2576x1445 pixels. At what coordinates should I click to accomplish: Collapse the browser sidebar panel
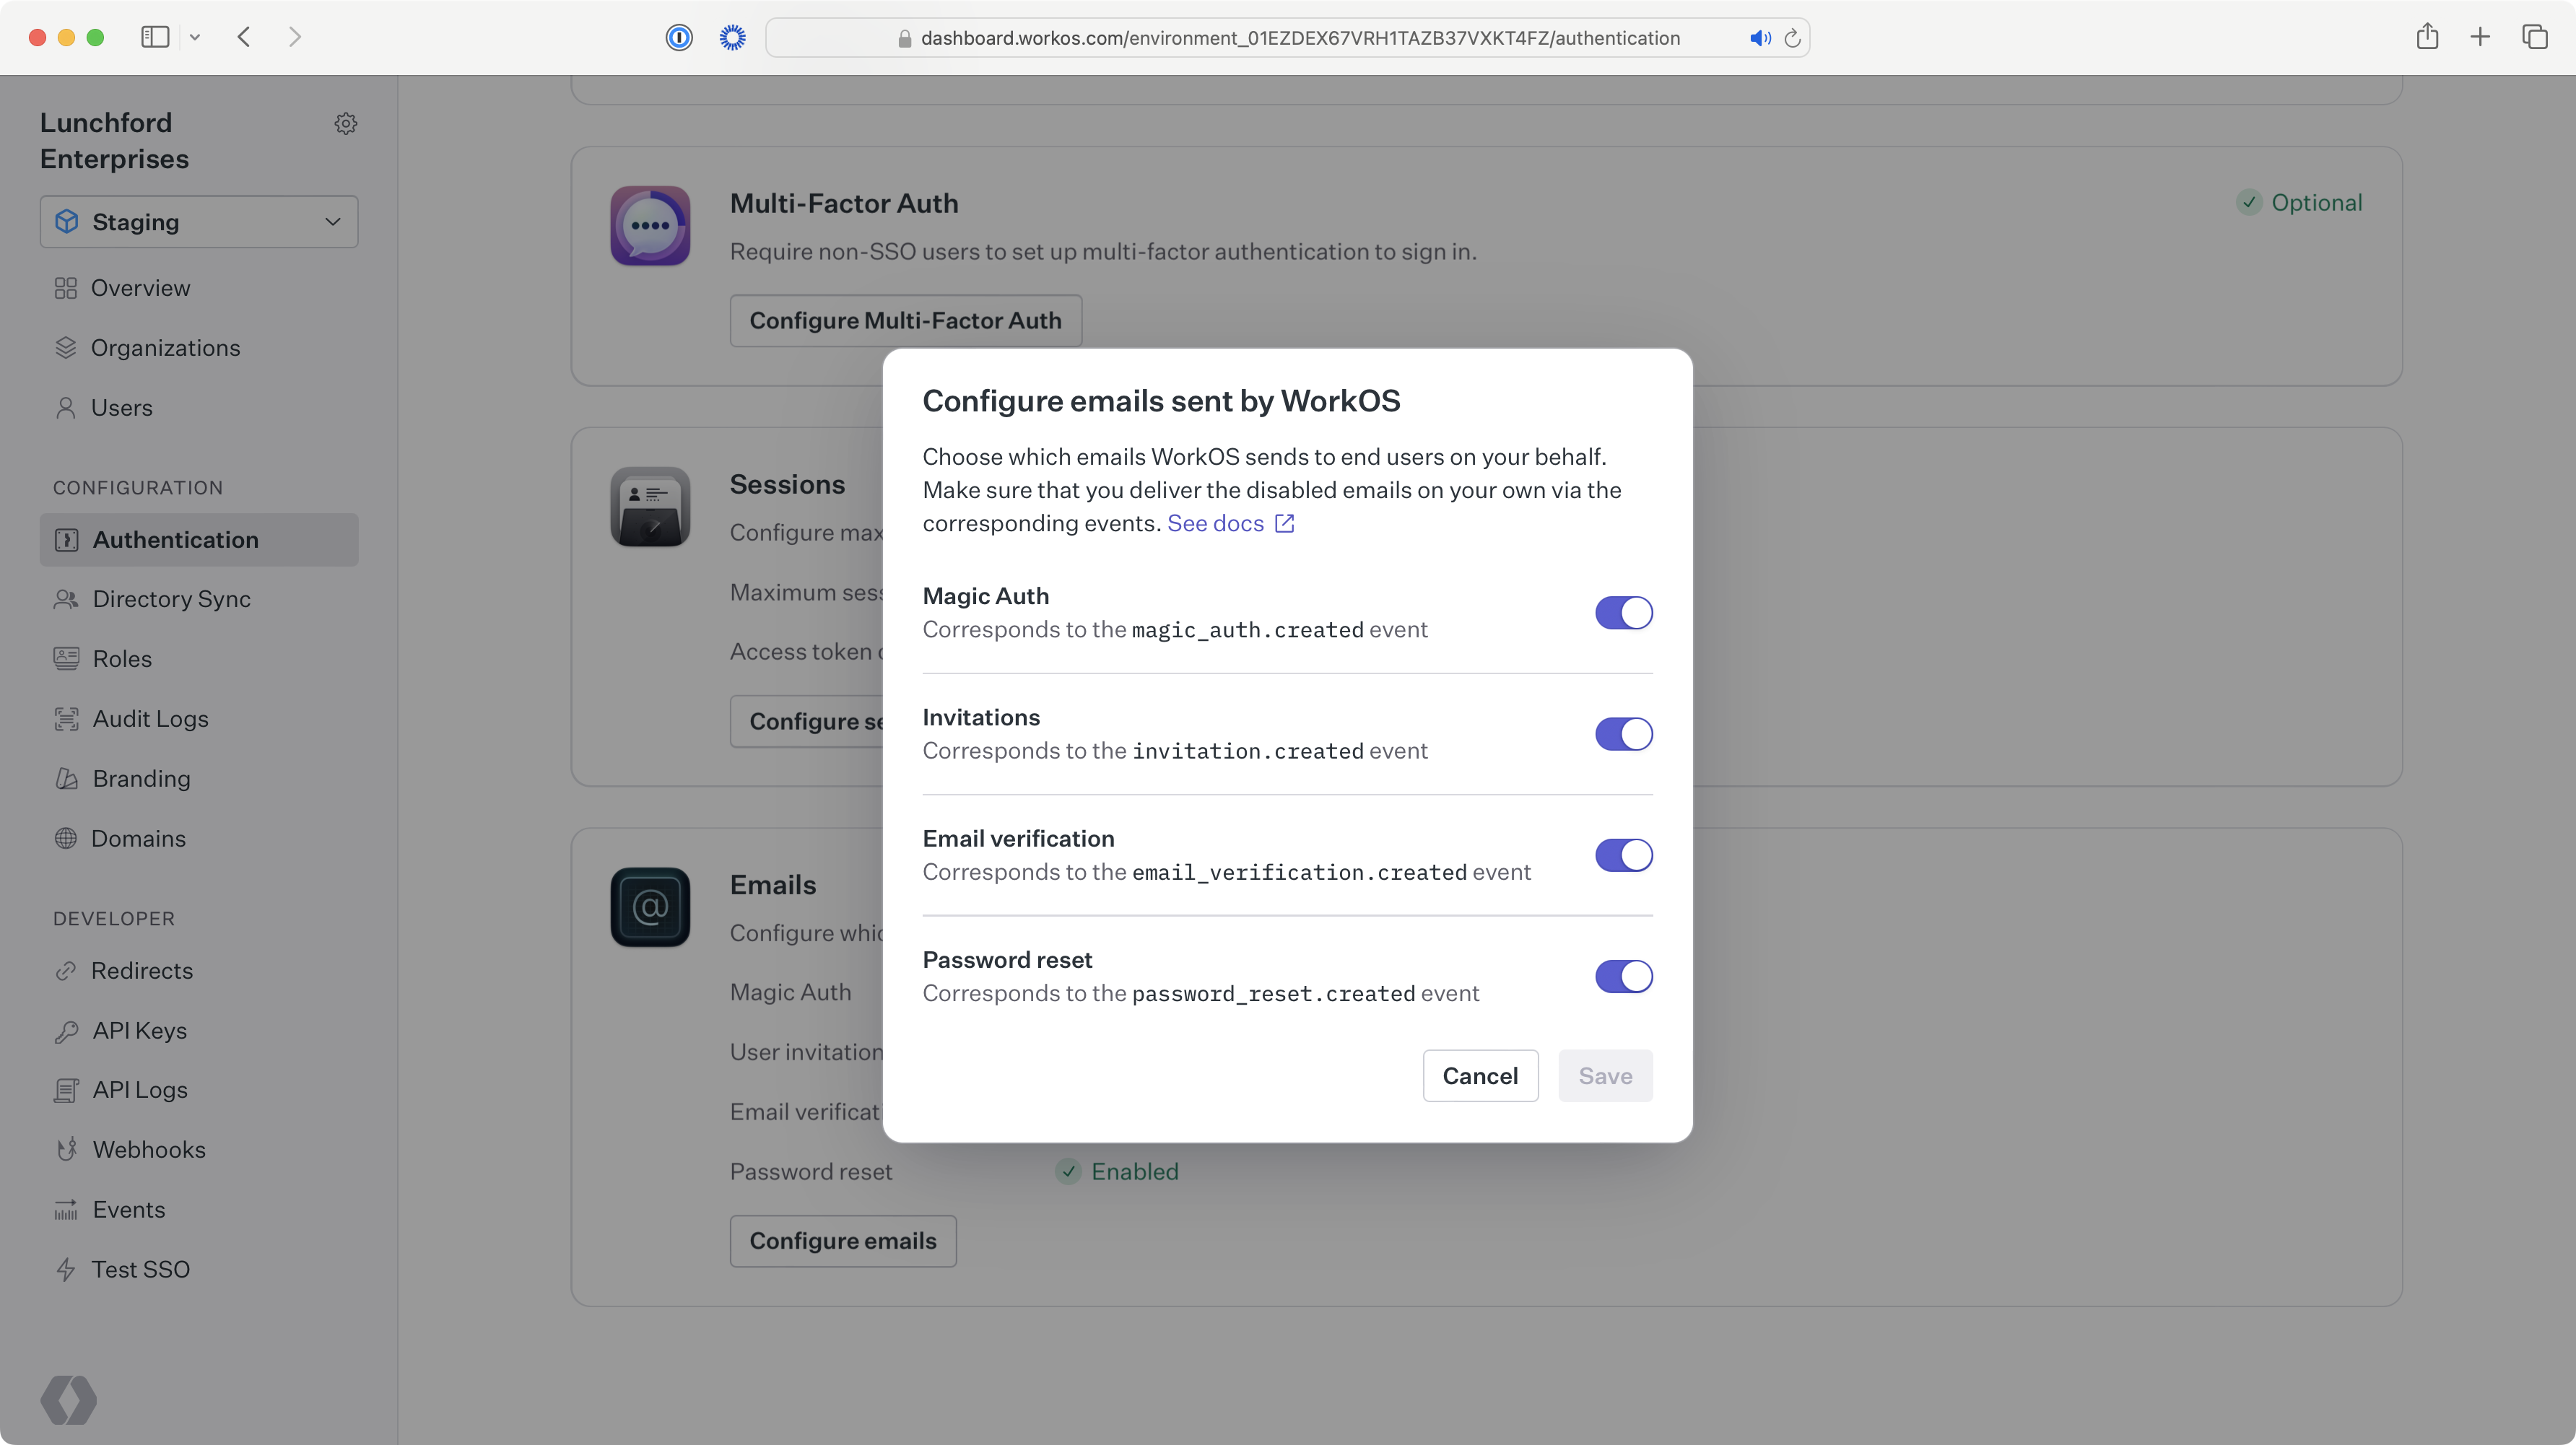click(155, 37)
